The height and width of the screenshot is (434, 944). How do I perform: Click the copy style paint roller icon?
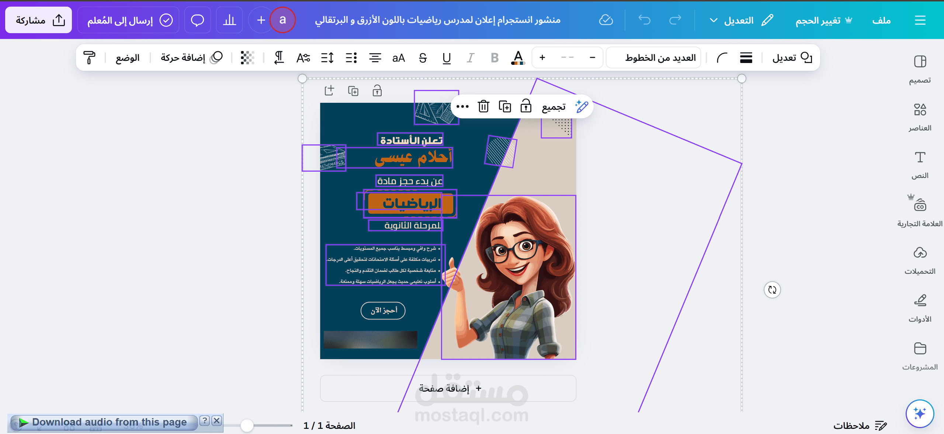coord(89,58)
